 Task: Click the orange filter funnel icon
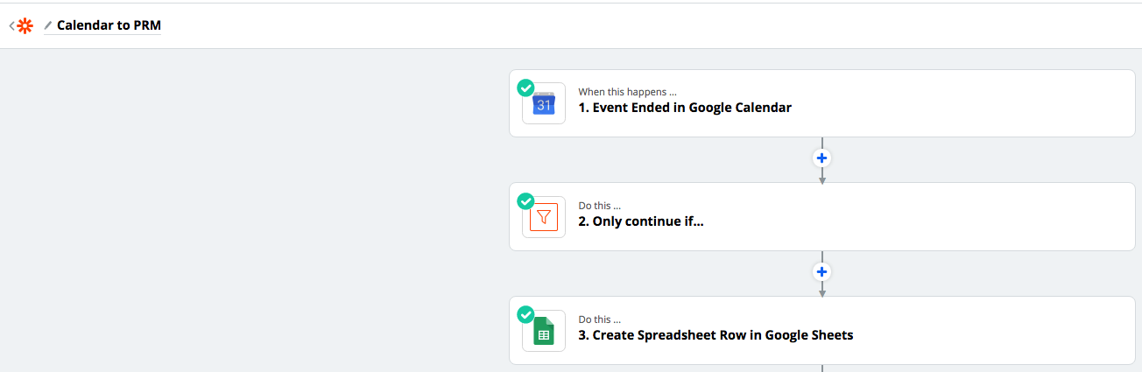[x=544, y=217]
